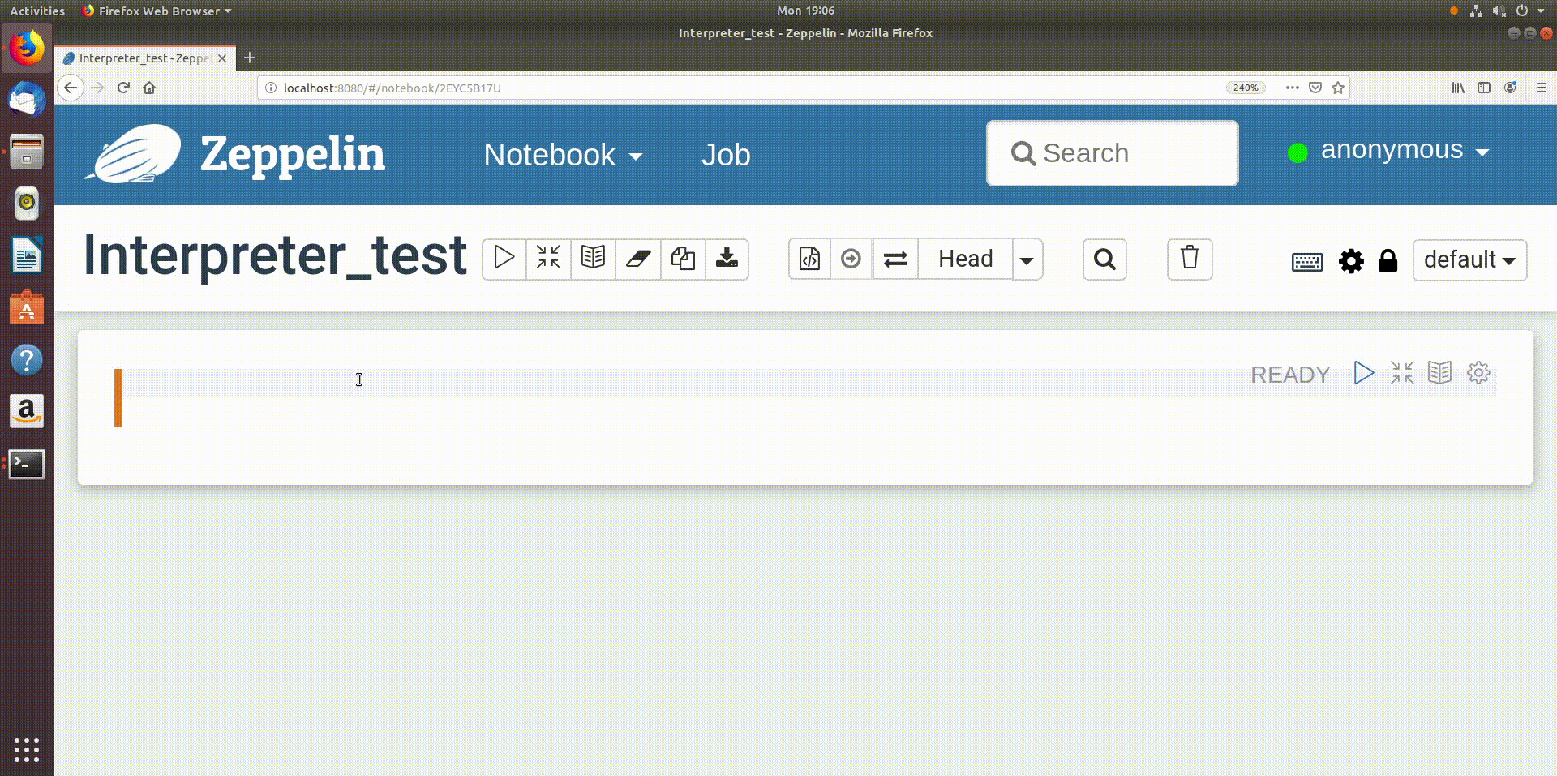Open notebook search with the magnifier icon
Screen dimensions: 1557x776
point(1104,259)
